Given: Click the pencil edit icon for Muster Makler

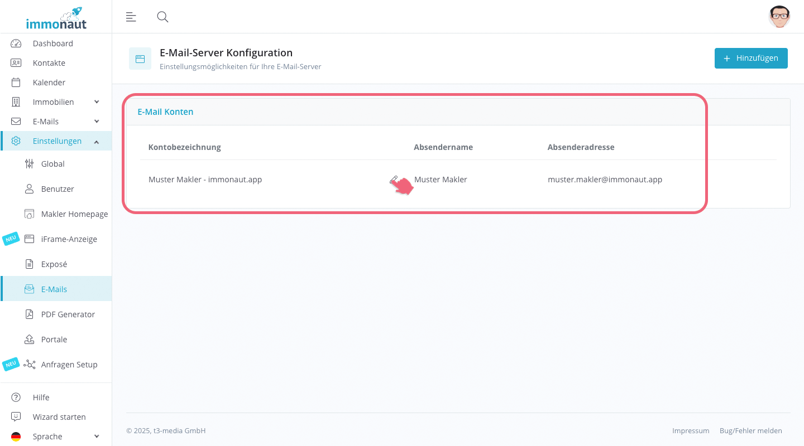Looking at the screenshot, I should point(394,180).
